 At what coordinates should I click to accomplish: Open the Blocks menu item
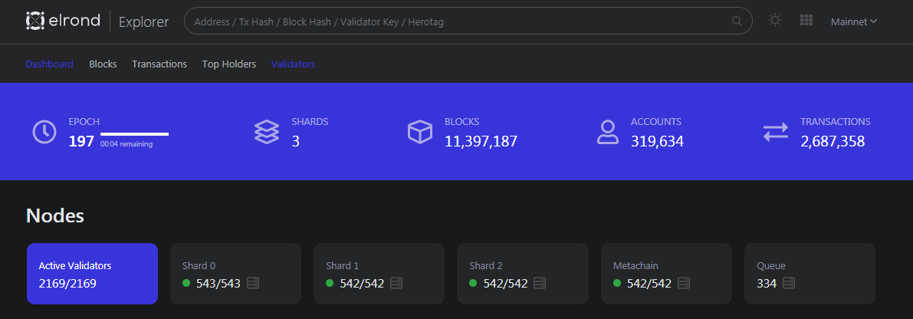tap(103, 64)
